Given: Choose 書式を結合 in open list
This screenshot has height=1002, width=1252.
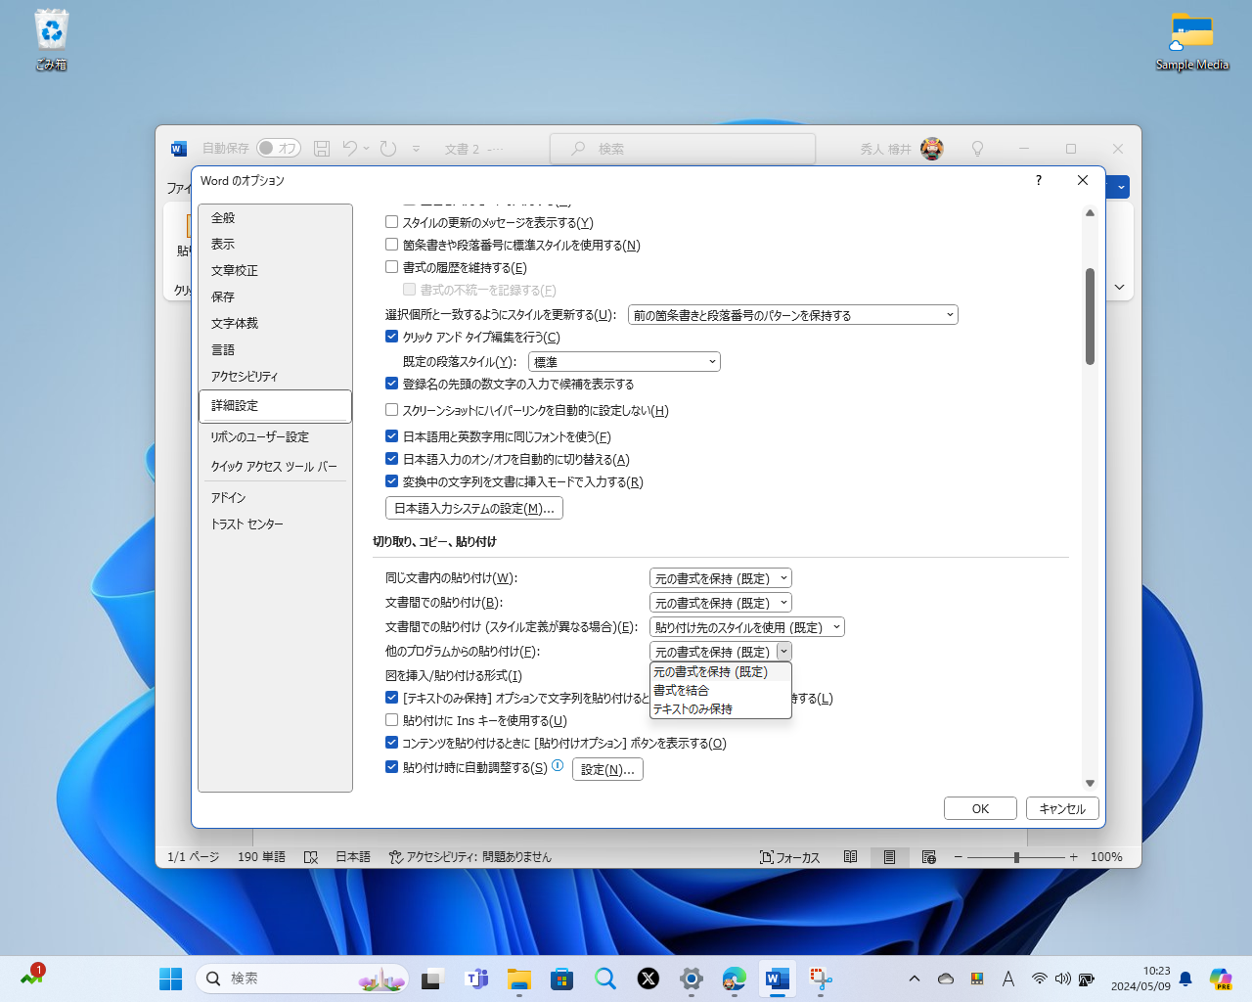Looking at the screenshot, I should coord(721,691).
